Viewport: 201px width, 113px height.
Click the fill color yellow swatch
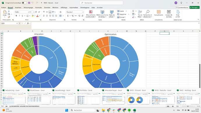(x=33, y=16)
